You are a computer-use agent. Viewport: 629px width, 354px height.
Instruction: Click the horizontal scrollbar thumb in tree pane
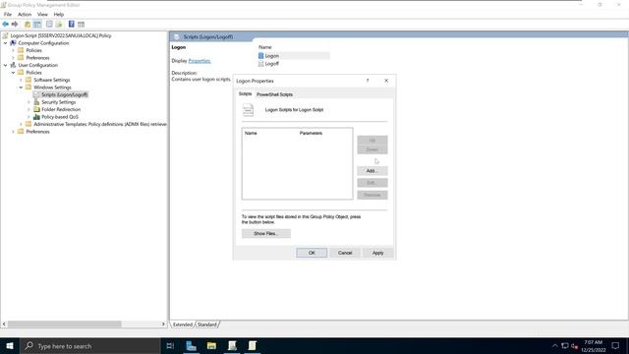[65, 324]
